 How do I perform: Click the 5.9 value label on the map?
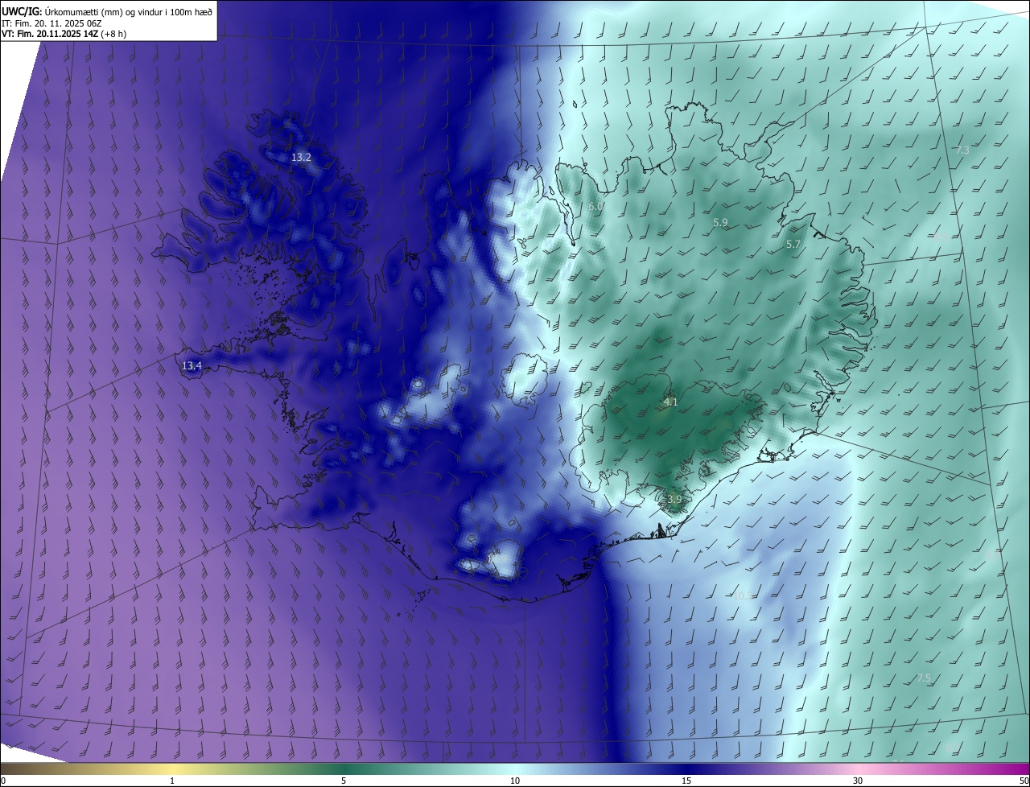tap(720, 222)
